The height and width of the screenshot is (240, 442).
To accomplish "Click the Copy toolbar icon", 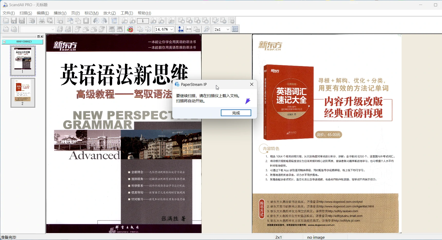I will (78, 21).
